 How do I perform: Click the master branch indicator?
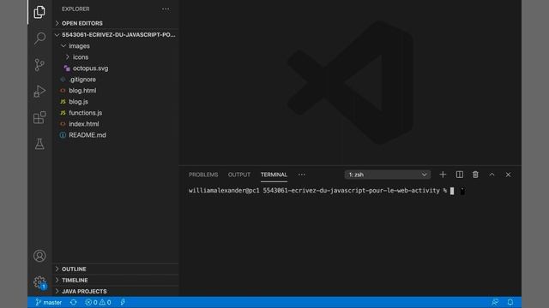click(x=48, y=302)
